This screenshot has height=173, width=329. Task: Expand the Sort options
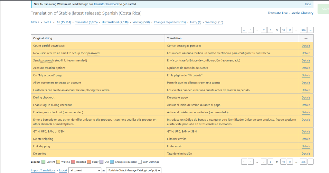point(47,22)
